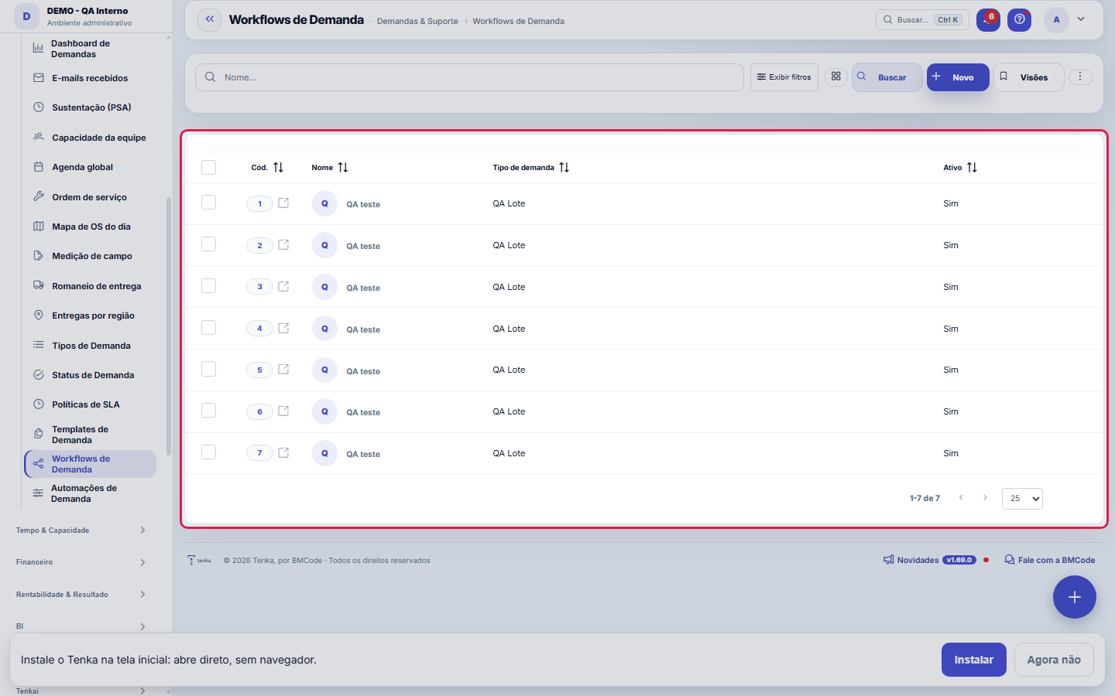Open the three-dot more options menu
The width and height of the screenshot is (1115, 696).
click(1081, 77)
